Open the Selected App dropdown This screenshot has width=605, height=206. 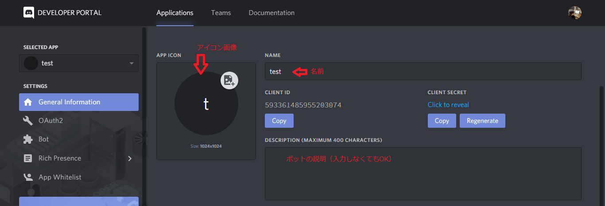click(x=79, y=63)
